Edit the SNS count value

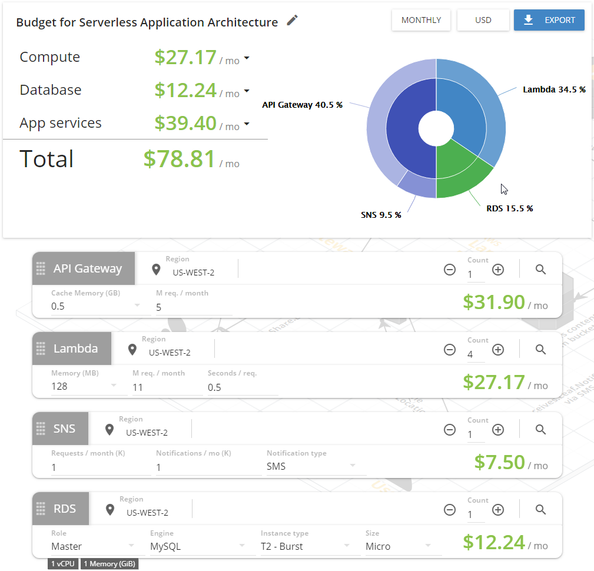476,434
